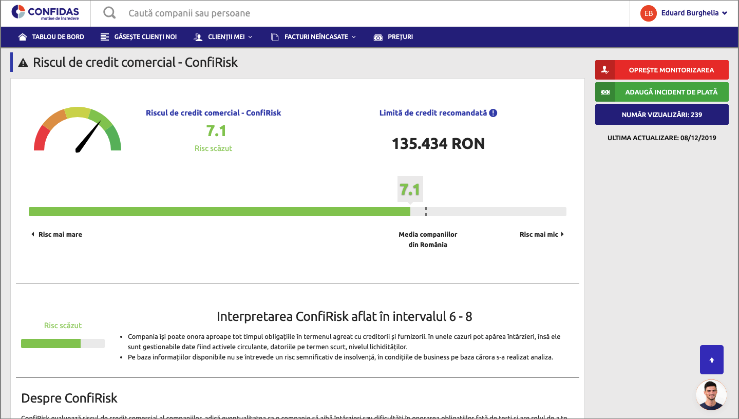
Task: Click the money icon on the Adaugă incident button
Action: pyautogui.click(x=605, y=92)
